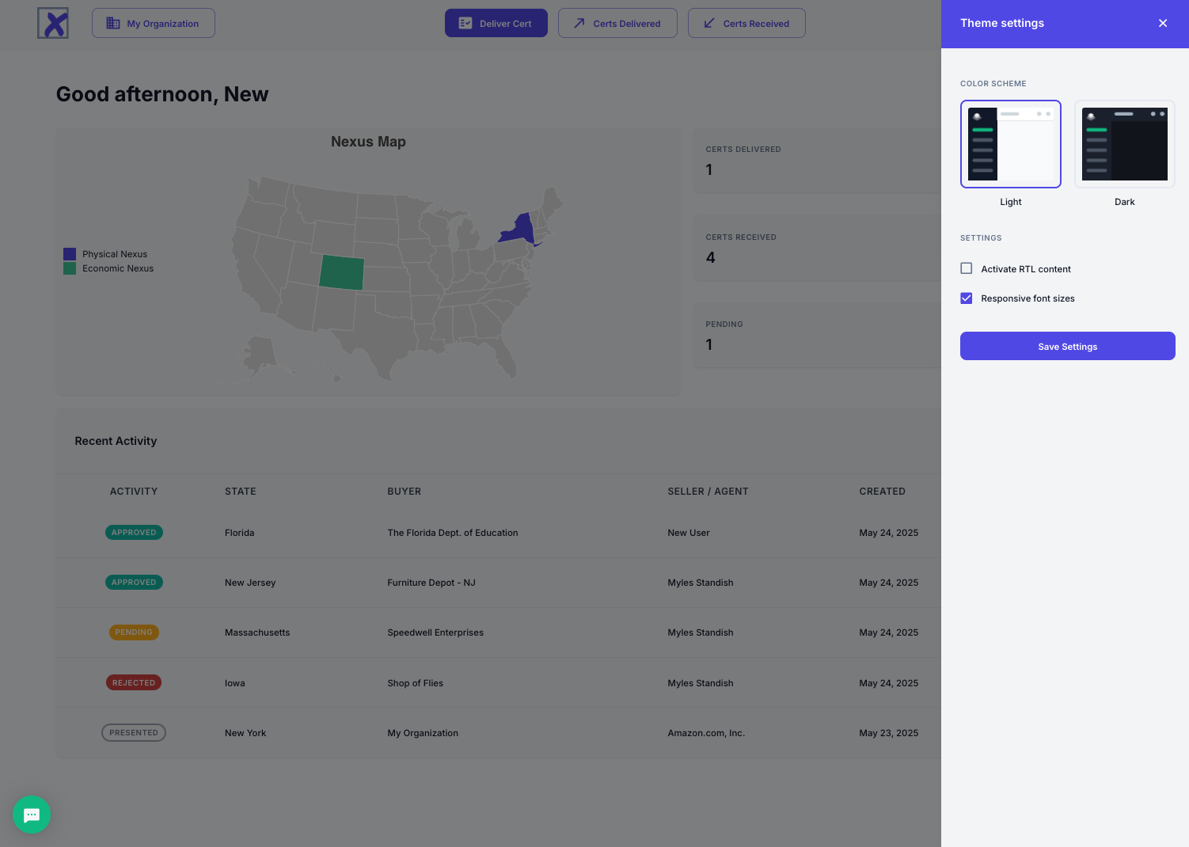
Task: Open the Certs Delivered page
Action: point(617,24)
